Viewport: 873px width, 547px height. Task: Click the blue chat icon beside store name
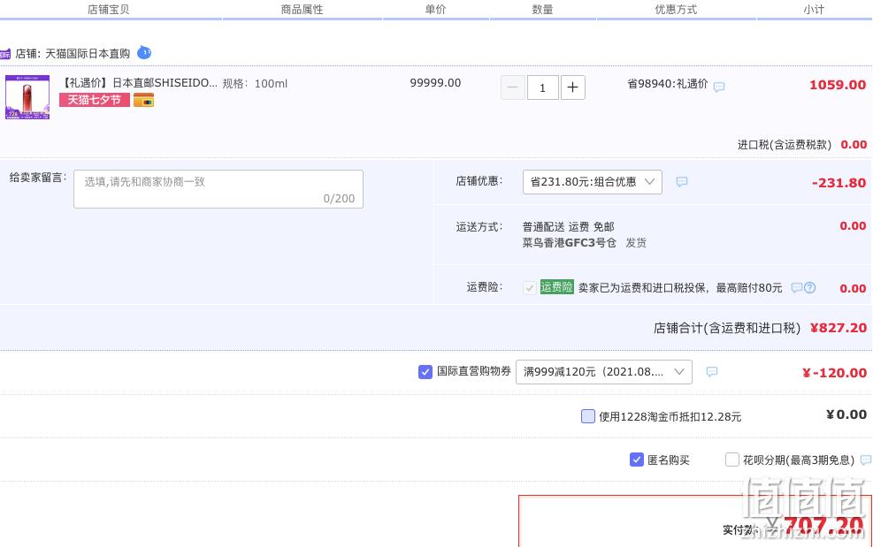click(x=144, y=53)
